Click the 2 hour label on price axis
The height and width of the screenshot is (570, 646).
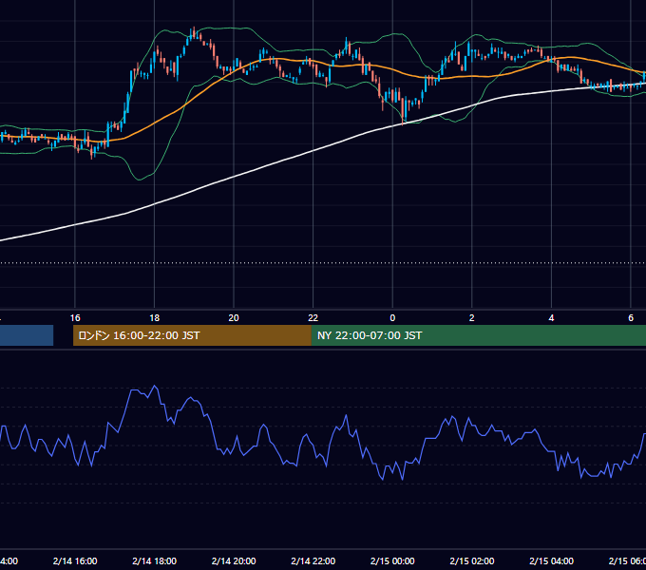(x=472, y=317)
